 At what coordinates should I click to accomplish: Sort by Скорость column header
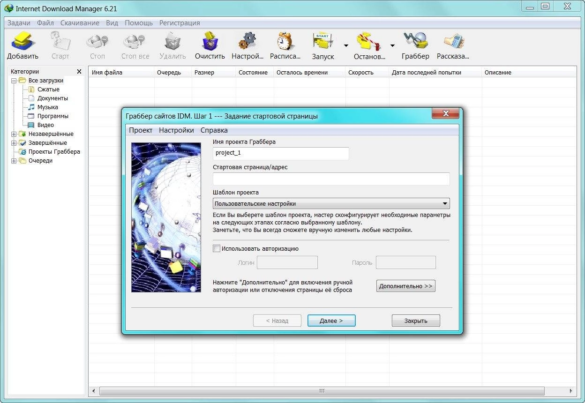(367, 73)
